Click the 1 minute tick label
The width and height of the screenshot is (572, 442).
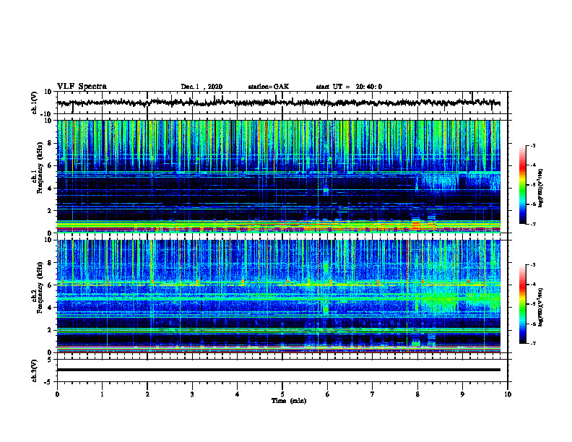point(102,394)
